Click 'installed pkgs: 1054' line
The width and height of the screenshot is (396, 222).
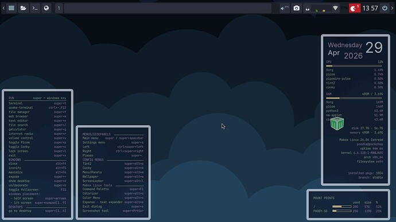coord(366,173)
